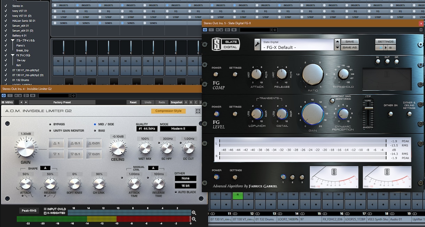Open the FG-X Default preset selector
The width and height of the screenshot is (425, 227).
click(x=297, y=45)
